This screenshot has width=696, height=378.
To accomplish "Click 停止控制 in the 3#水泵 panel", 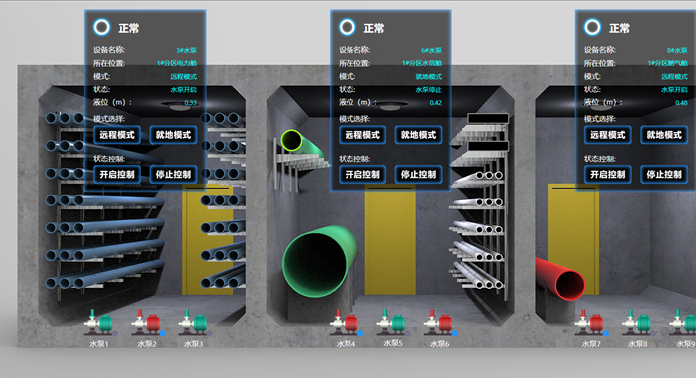I will click(x=173, y=175).
